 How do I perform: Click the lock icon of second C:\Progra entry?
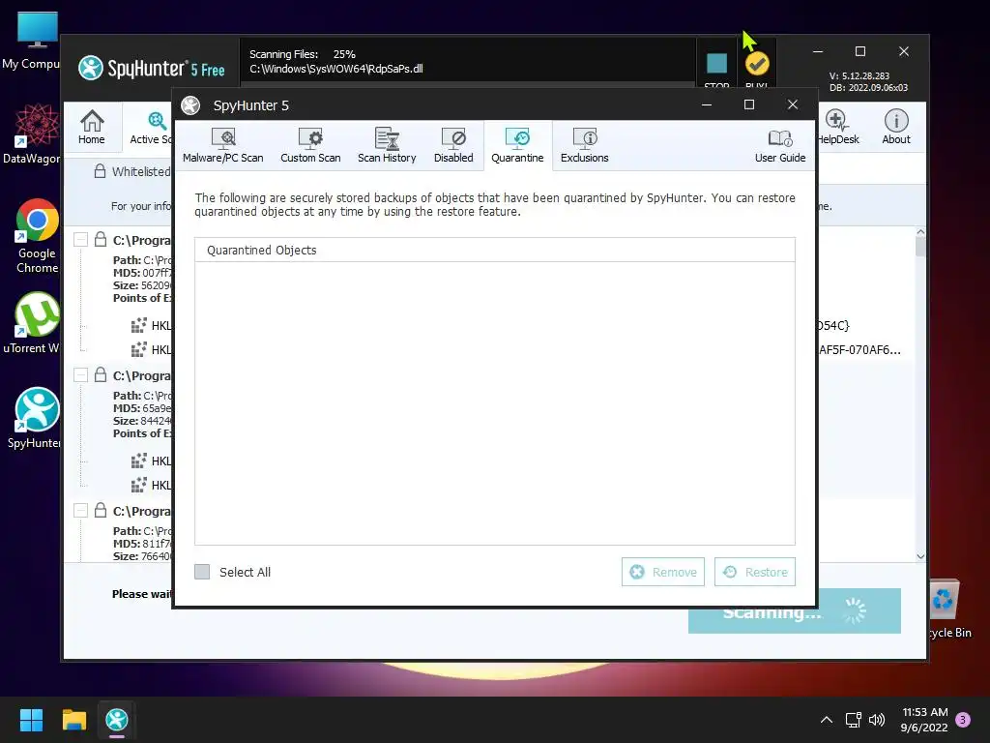(x=101, y=374)
